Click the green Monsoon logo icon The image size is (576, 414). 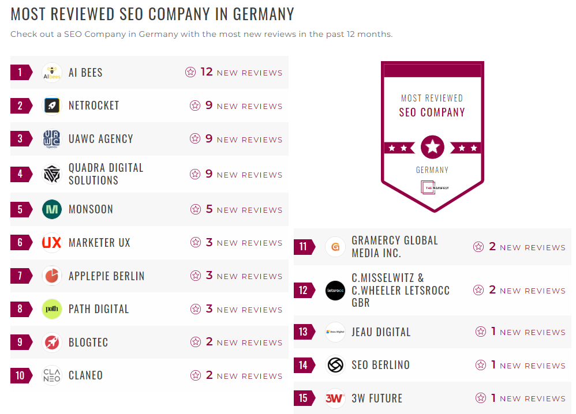click(x=51, y=209)
